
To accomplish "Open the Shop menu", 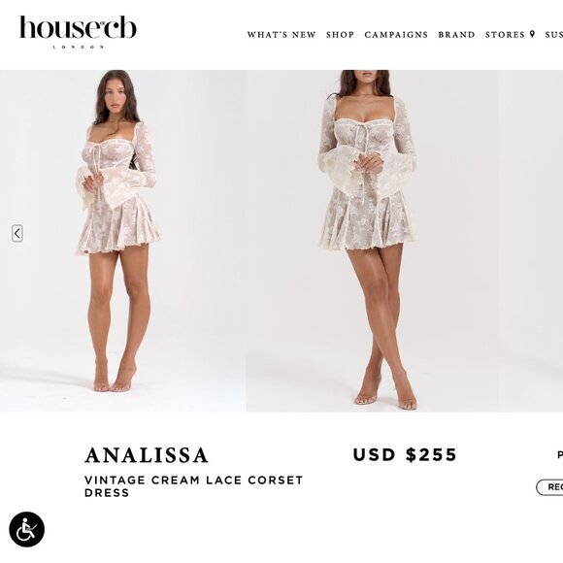I will 340,35.
